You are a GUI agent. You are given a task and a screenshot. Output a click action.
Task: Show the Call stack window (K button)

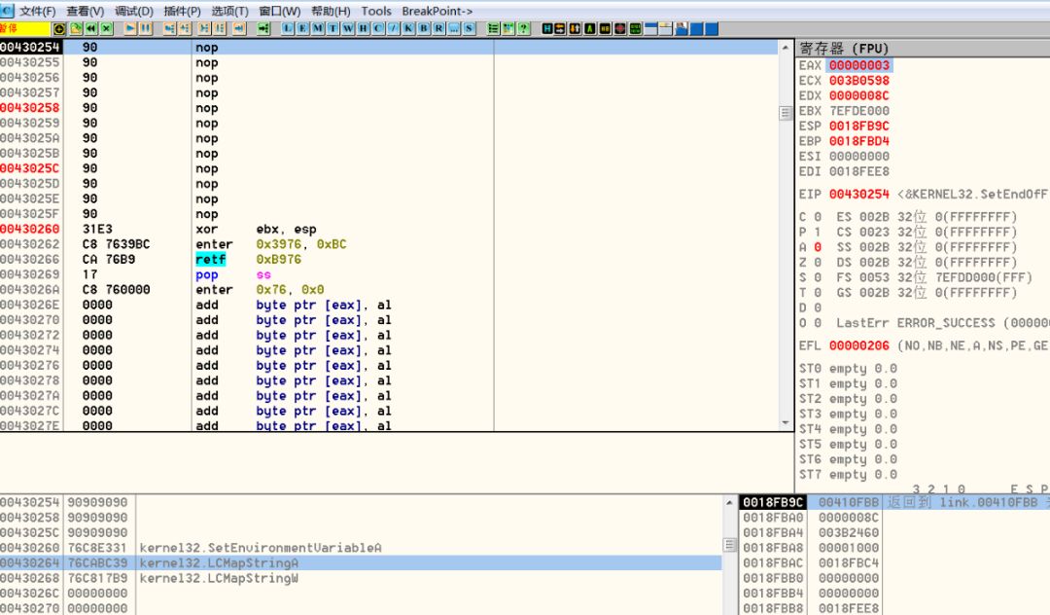click(x=407, y=28)
